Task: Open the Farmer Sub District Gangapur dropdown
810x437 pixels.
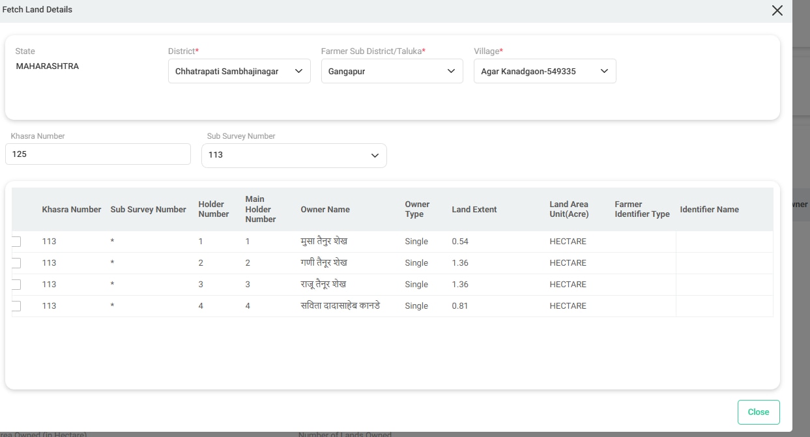Action: [392, 71]
